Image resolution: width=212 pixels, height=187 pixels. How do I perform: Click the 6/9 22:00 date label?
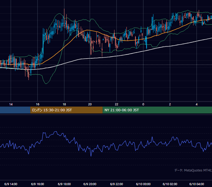pyautogui.click(x=117, y=184)
